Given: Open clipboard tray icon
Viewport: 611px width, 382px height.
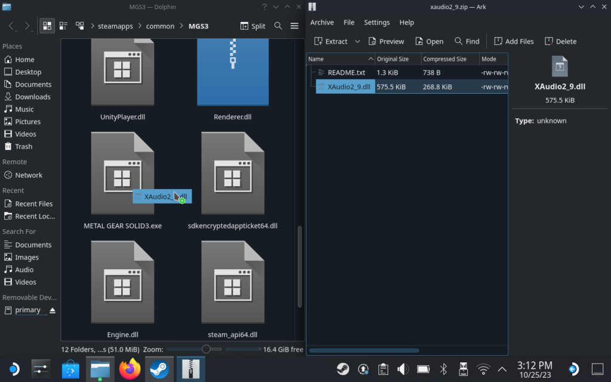Looking at the screenshot, I should [x=383, y=369].
